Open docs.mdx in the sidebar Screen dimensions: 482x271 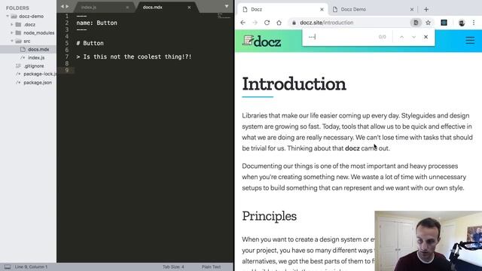(38, 49)
